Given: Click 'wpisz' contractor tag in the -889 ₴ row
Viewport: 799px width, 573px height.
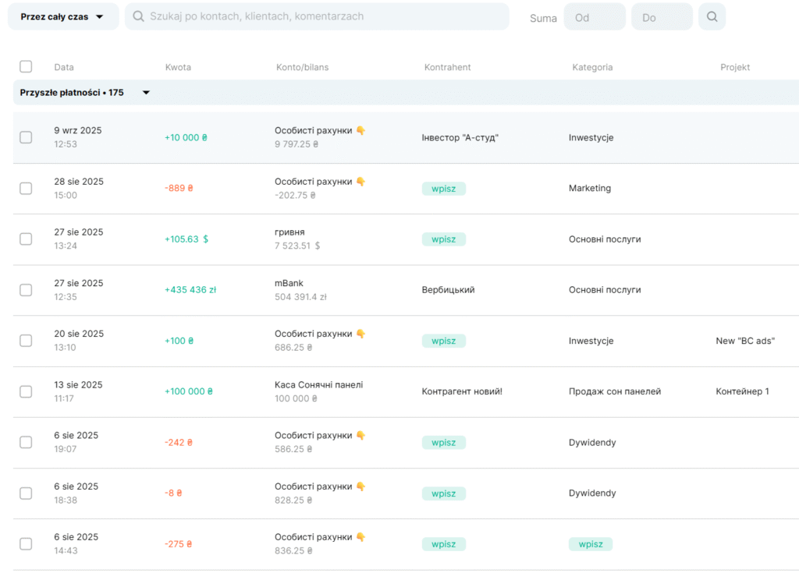Looking at the screenshot, I should tap(443, 189).
